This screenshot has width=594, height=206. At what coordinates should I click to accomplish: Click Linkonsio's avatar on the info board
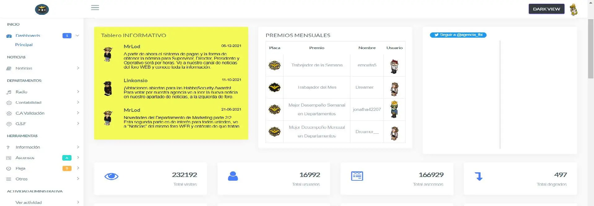(108, 88)
